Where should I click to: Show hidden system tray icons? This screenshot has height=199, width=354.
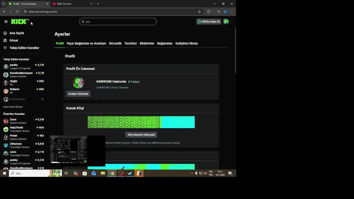pos(192,173)
